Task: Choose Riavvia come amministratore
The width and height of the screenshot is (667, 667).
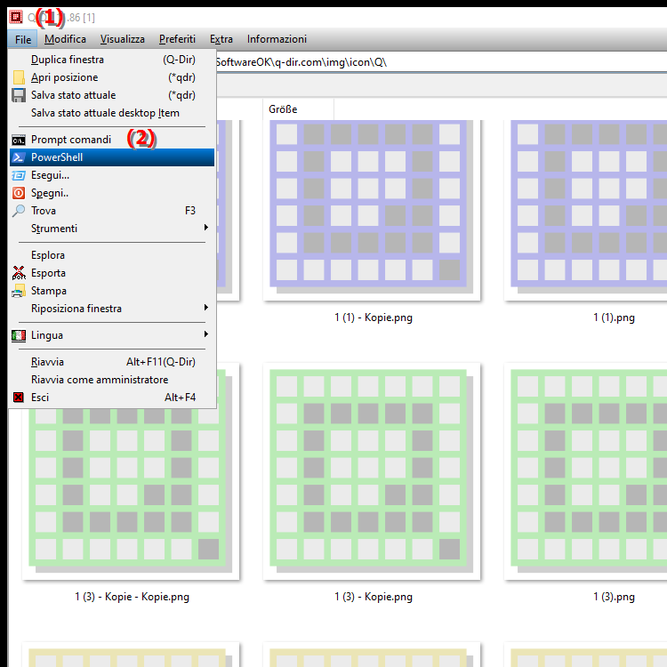Action: (x=112, y=380)
